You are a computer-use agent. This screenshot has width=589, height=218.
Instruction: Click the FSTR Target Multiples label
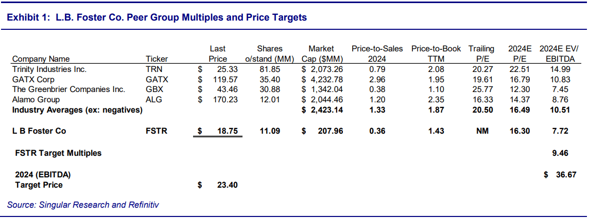tap(58, 153)
